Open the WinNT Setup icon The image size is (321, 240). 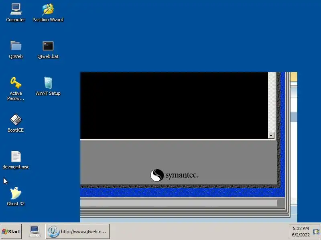(x=48, y=86)
